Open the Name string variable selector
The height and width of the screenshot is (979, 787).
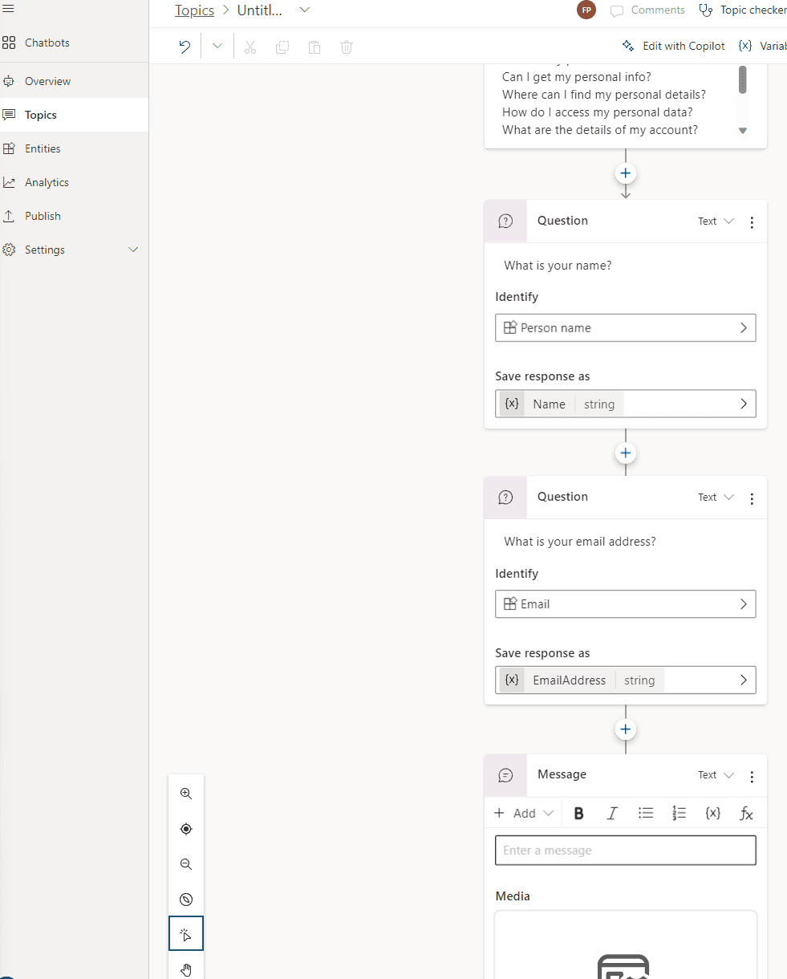coord(626,404)
